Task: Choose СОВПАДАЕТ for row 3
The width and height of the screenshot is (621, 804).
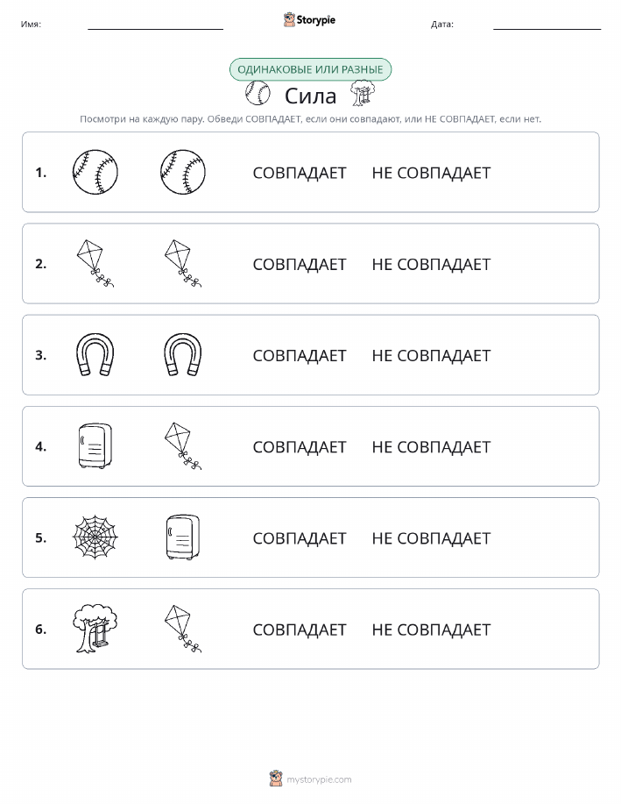Action: pyautogui.click(x=300, y=355)
